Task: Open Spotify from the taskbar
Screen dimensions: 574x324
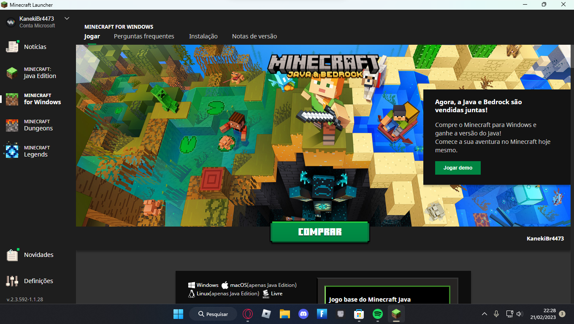Action: [x=377, y=314]
